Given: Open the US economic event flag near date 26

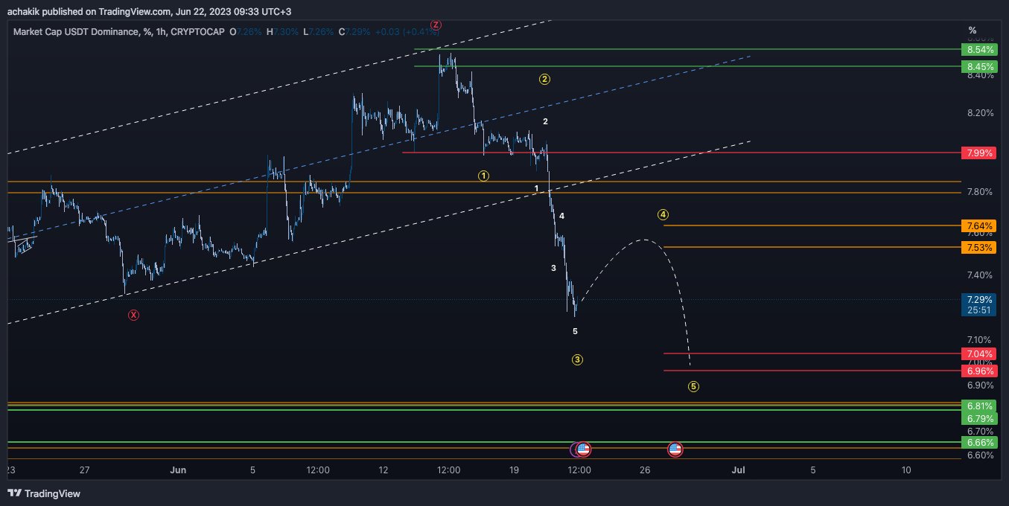Looking at the screenshot, I should 675,449.
